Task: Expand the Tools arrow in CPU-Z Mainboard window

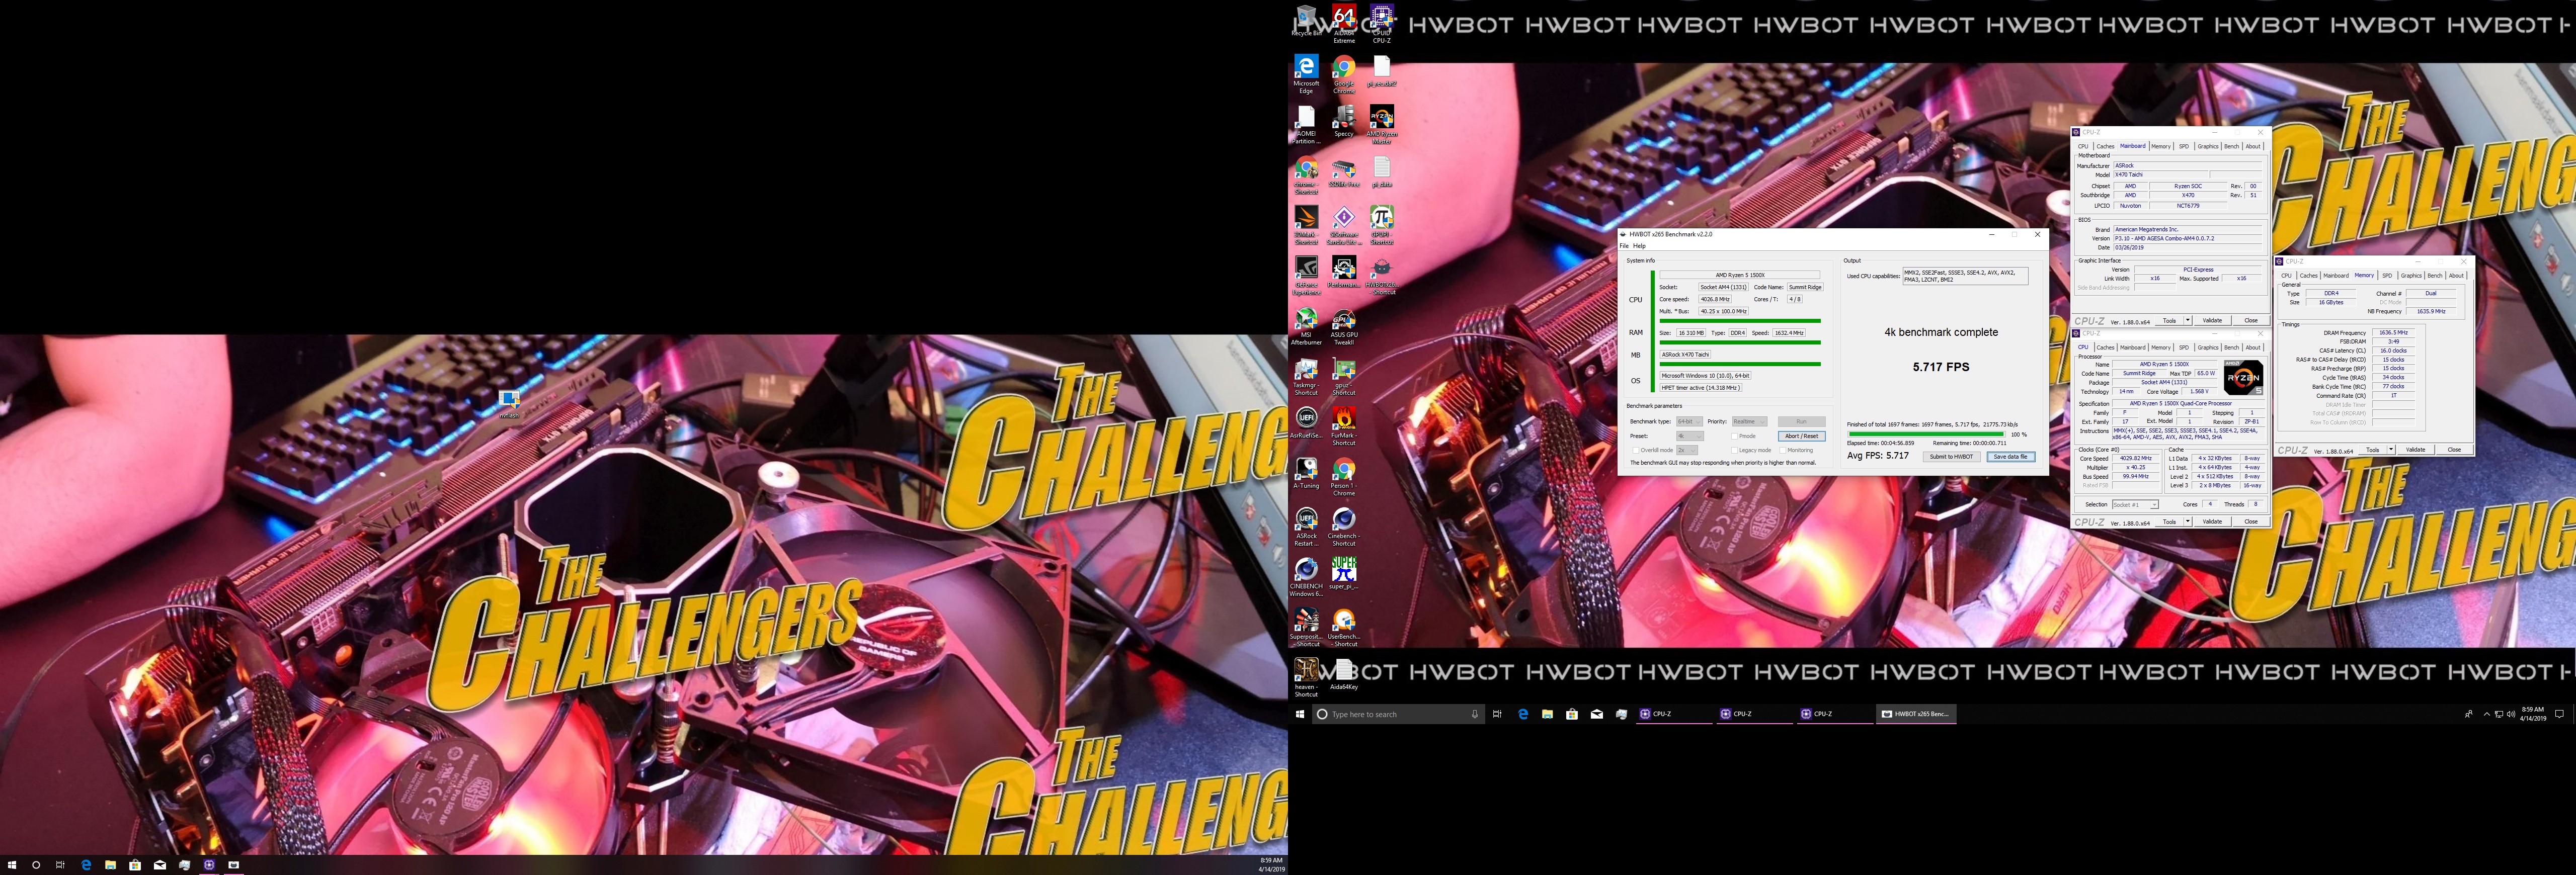Action: pos(2188,321)
